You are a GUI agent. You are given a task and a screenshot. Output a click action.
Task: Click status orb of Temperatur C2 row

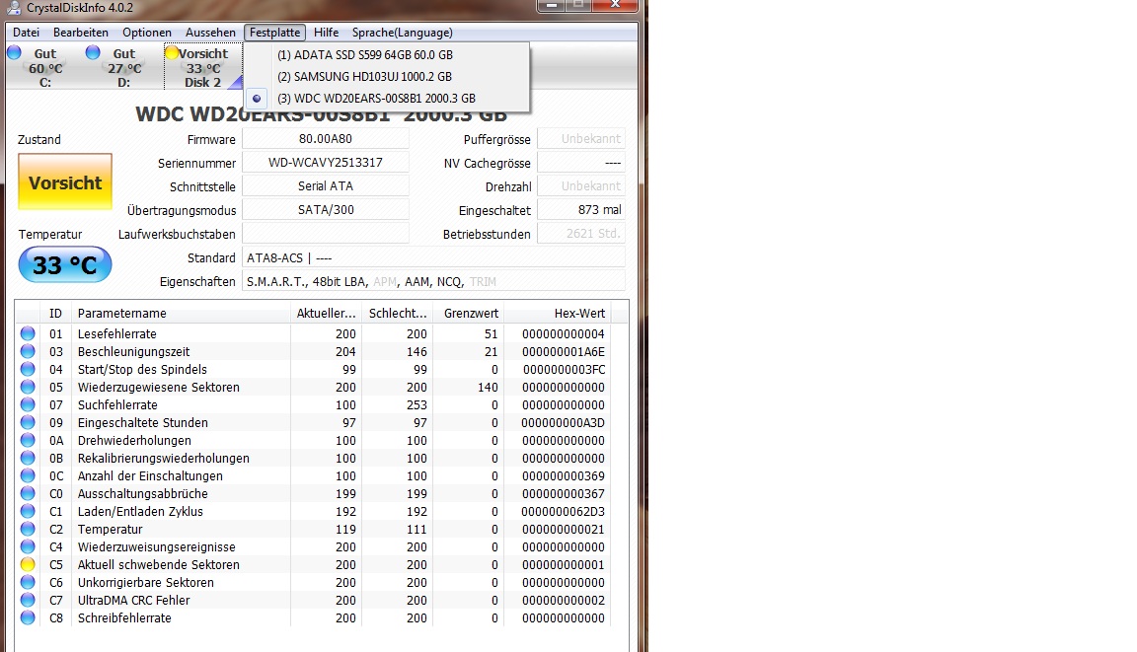pos(28,529)
